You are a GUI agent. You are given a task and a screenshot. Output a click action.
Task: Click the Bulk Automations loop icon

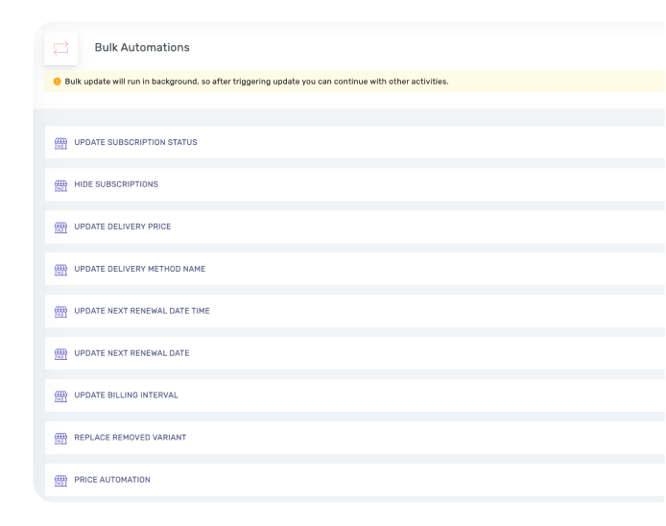[61, 48]
